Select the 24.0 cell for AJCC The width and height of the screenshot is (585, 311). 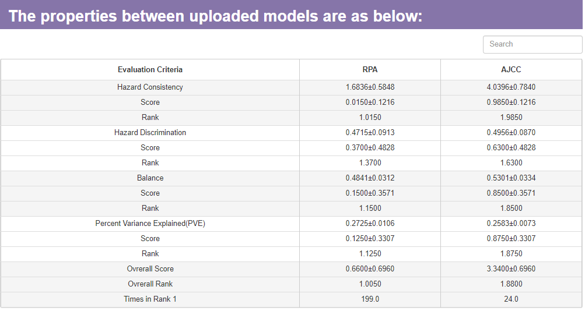tap(511, 299)
